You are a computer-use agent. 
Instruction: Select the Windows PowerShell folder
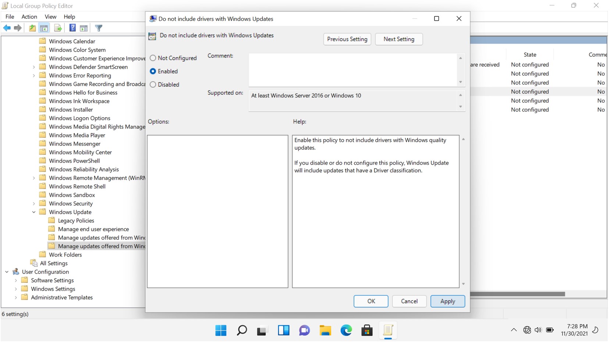[74, 161]
